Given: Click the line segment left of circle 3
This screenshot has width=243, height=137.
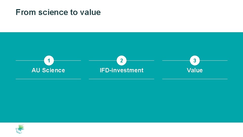Looking at the screenshot, I should (x=176, y=61).
